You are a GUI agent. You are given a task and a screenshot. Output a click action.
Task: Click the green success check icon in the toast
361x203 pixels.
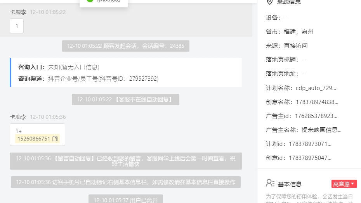click(x=90, y=1)
